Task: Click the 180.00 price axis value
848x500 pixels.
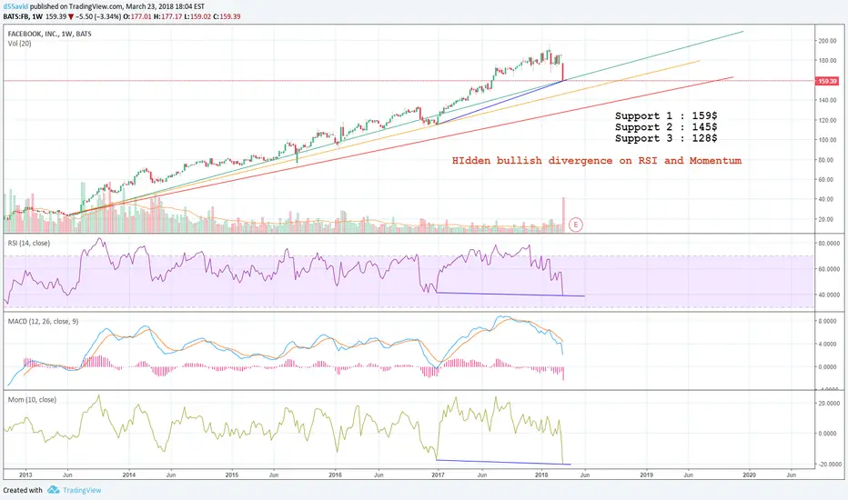Action: pyautogui.click(x=827, y=61)
